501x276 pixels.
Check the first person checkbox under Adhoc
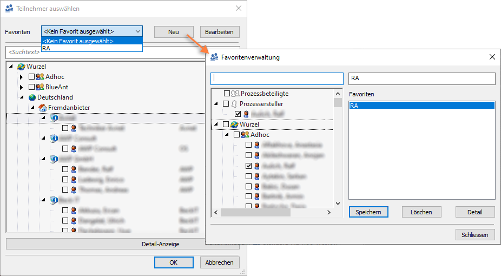(248, 145)
